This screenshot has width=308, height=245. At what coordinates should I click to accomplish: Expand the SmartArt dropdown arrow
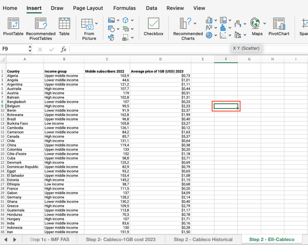point(132,29)
